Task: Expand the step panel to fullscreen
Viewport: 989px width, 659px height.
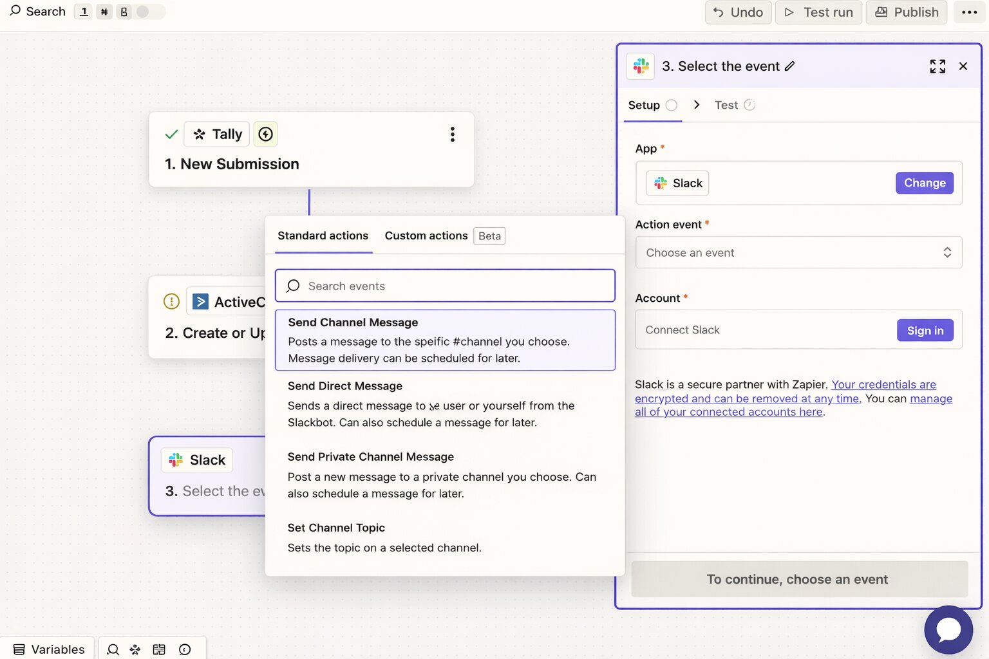Action: click(x=937, y=66)
